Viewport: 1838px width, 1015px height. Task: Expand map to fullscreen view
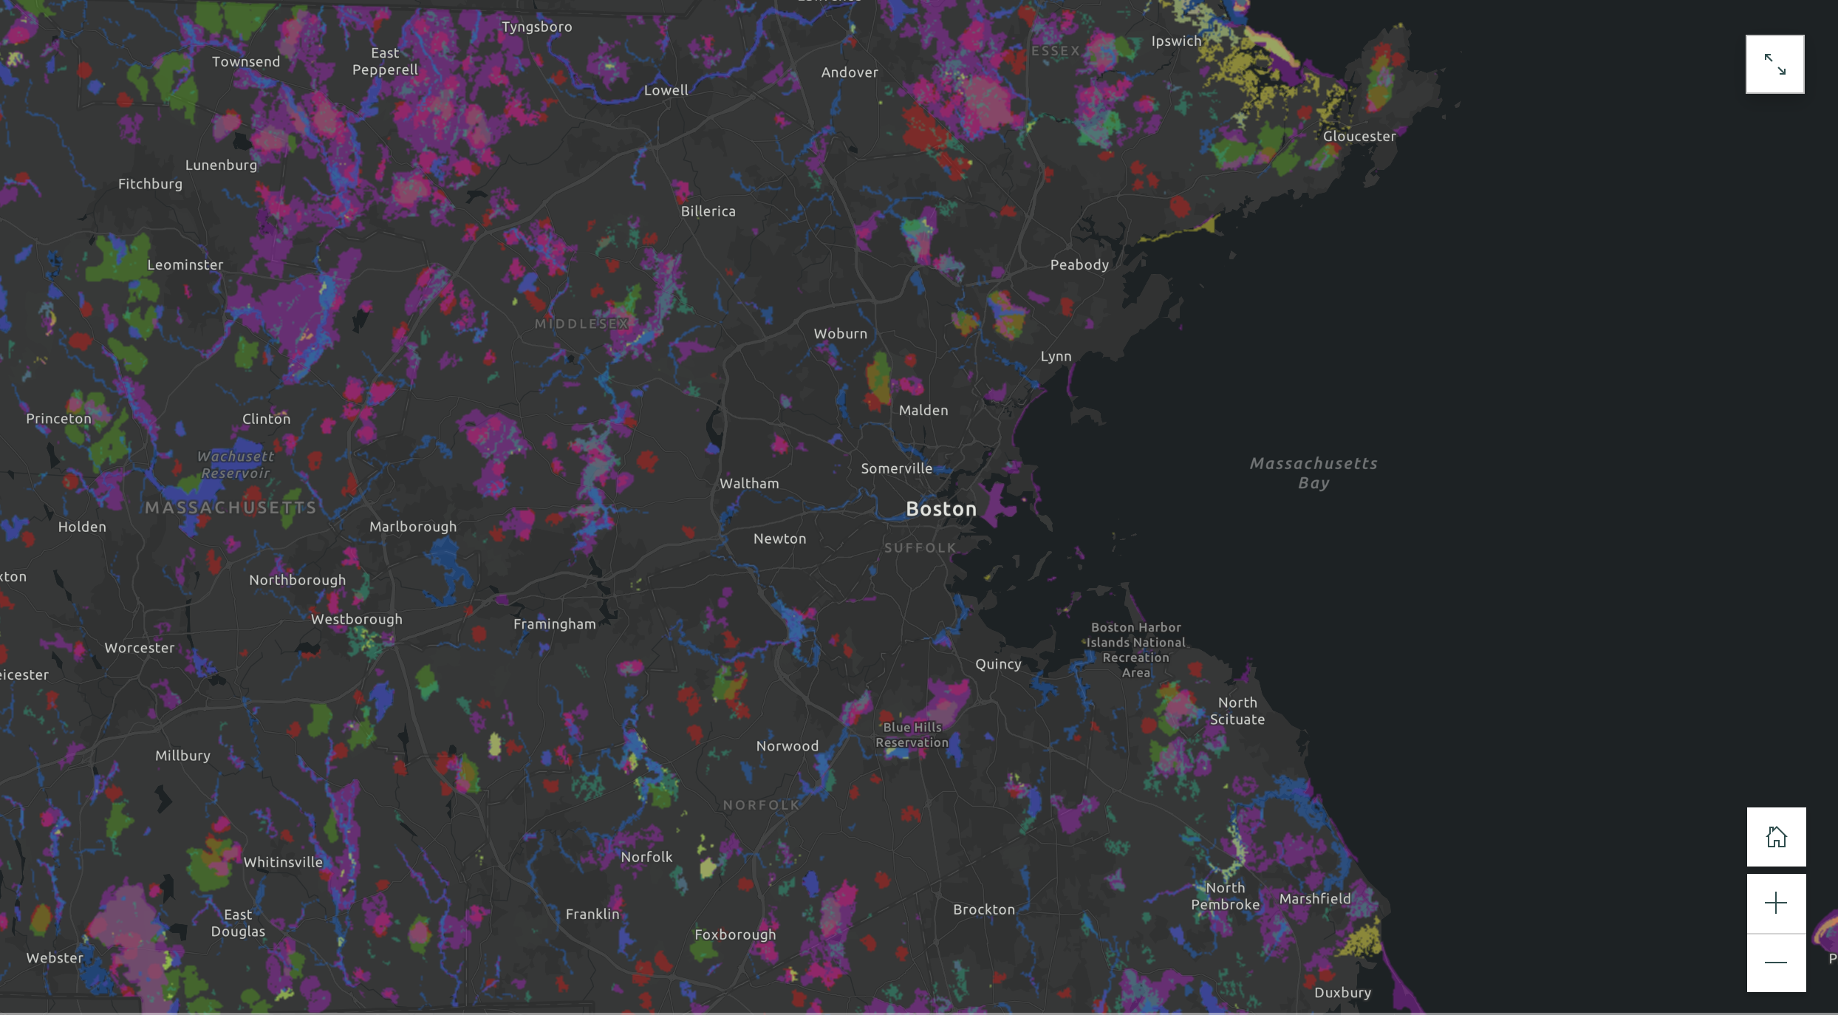(1774, 64)
